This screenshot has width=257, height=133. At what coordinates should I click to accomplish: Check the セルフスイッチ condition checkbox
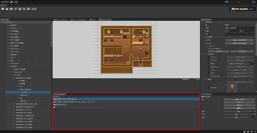(x=209, y=66)
